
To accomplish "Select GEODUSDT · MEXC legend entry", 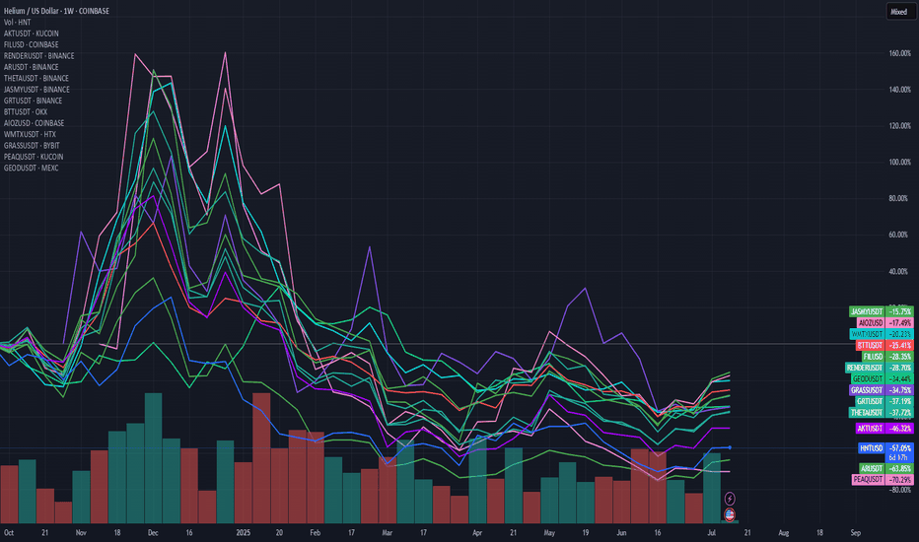I will (x=32, y=168).
